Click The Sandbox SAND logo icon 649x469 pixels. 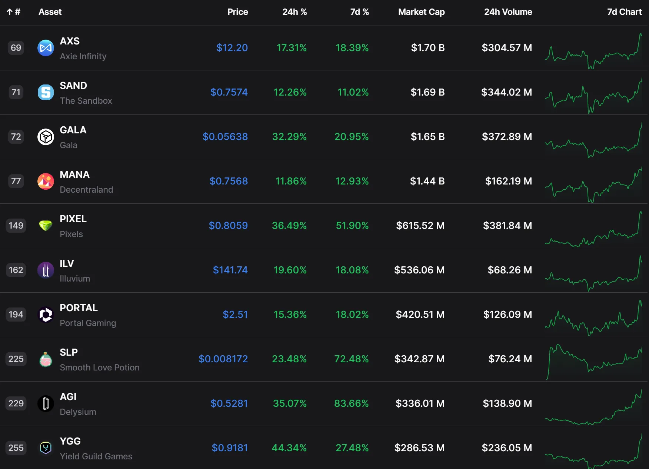[x=46, y=92]
